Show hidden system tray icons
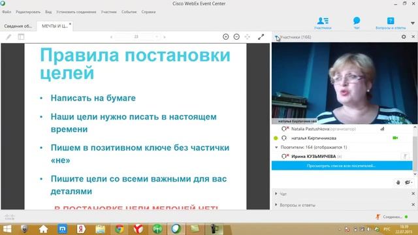 [x=340, y=229]
